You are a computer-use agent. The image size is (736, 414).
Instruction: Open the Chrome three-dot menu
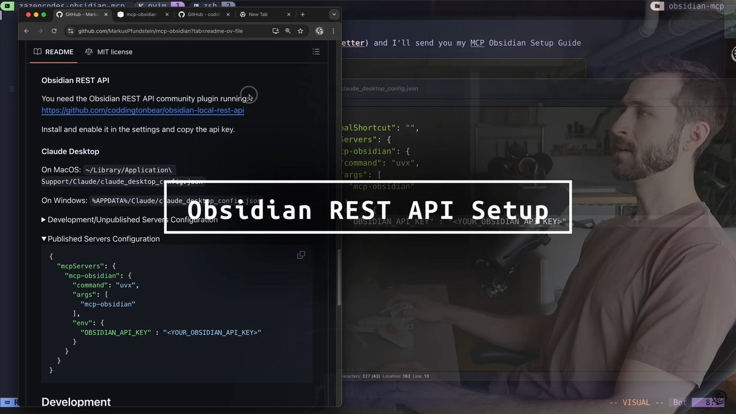click(333, 31)
